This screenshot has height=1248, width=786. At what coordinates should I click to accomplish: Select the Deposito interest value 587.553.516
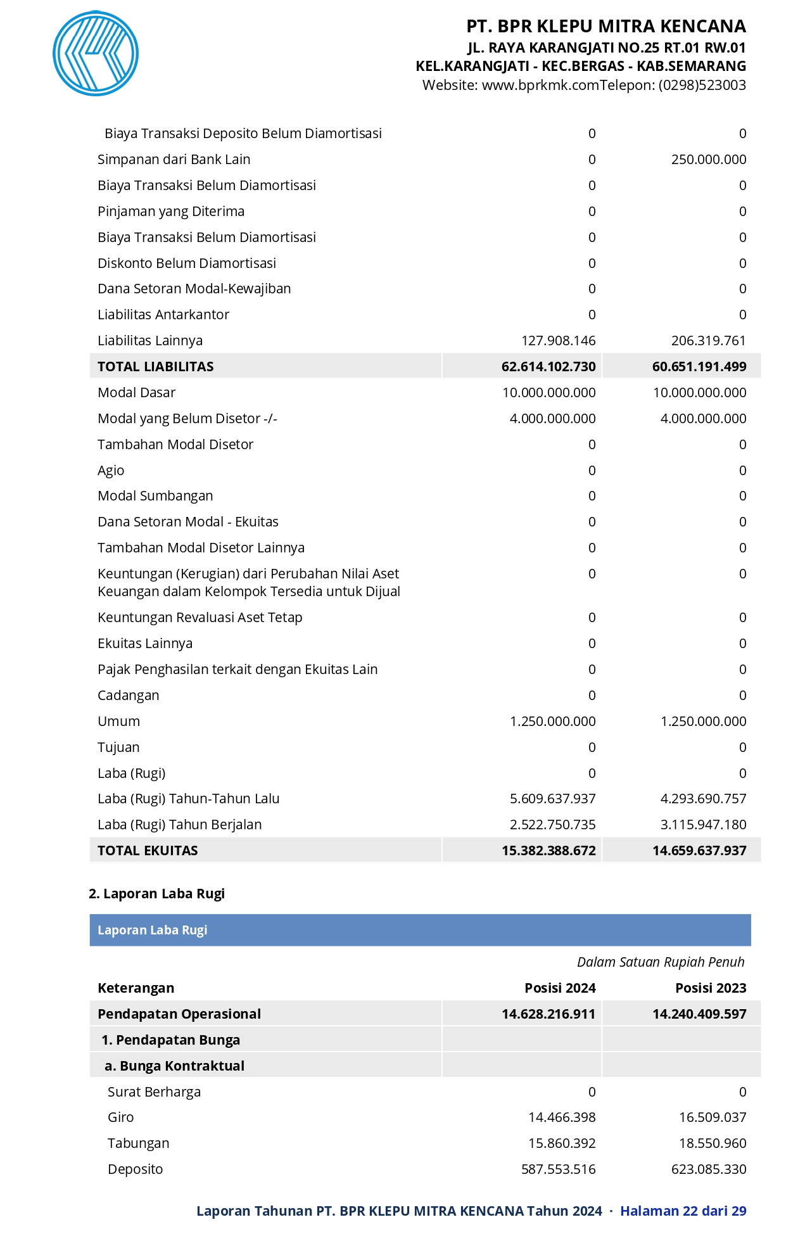(558, 1169)
